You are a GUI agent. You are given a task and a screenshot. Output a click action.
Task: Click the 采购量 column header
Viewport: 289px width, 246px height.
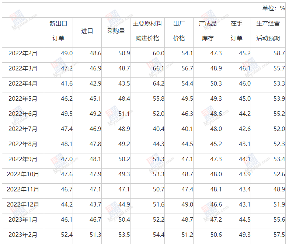[x=116, y=31]
